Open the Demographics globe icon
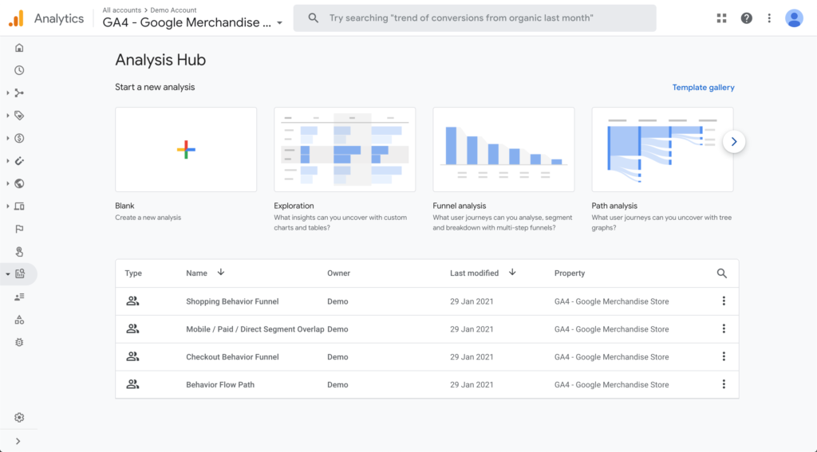Image resolution: width=817 pixels, height=452 pixels. click(x=19, y=183)
